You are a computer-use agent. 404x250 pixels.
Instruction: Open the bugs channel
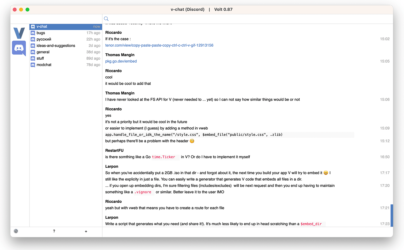66,33
